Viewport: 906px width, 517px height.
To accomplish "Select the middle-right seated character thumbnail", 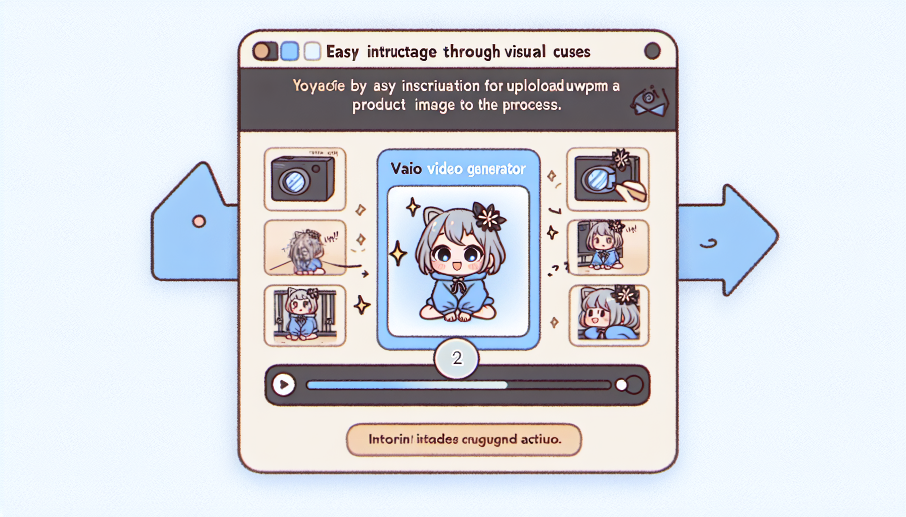I will pyautogui.click(x=608, y=248).
